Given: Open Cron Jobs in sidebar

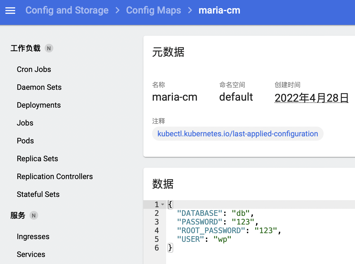Looking at the screenshot, I should [34, 70].
